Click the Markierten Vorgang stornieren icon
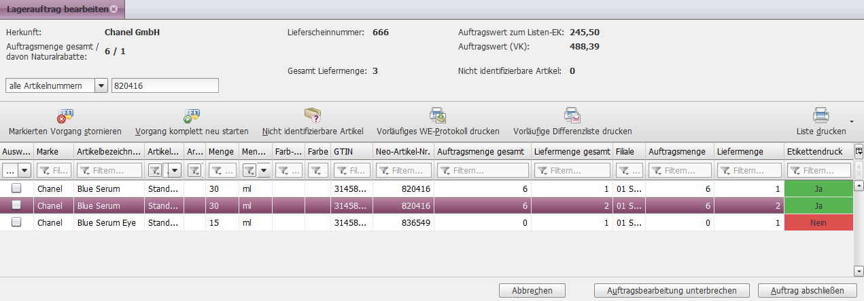The height and width of the screenshot is (301, 864). click(65, 115)
